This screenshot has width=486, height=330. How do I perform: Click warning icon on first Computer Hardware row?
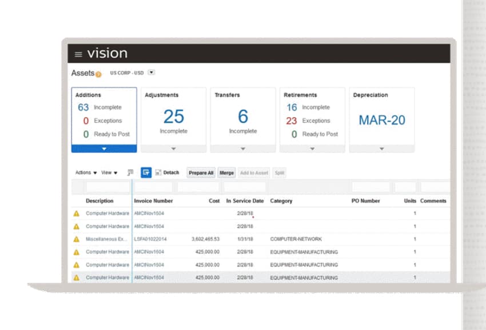tap(76, 214)
